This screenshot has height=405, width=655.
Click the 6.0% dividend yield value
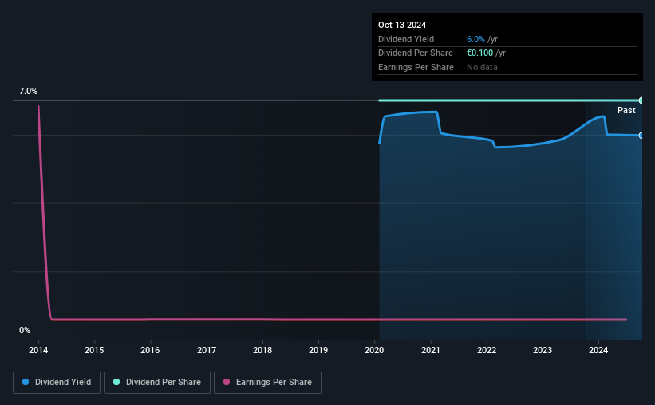click(x=475, y=39)
